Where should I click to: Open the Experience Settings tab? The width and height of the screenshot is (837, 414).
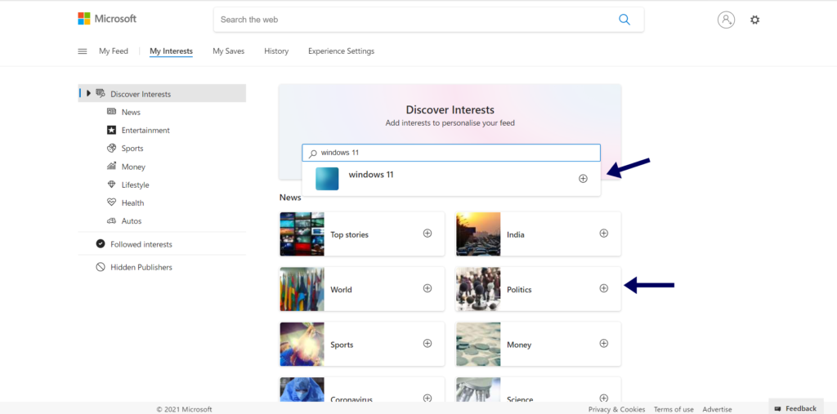click(341, 51)
